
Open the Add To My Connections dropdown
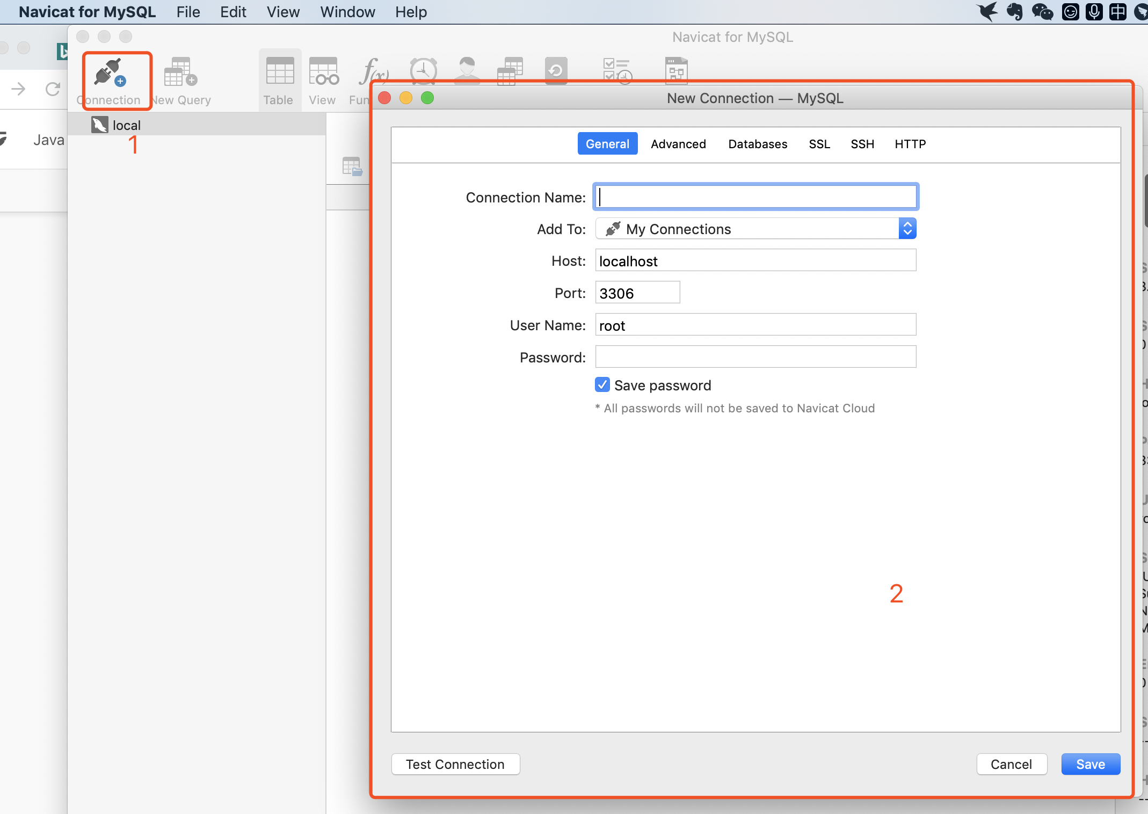pyautogui.click(x=755, y=229)
